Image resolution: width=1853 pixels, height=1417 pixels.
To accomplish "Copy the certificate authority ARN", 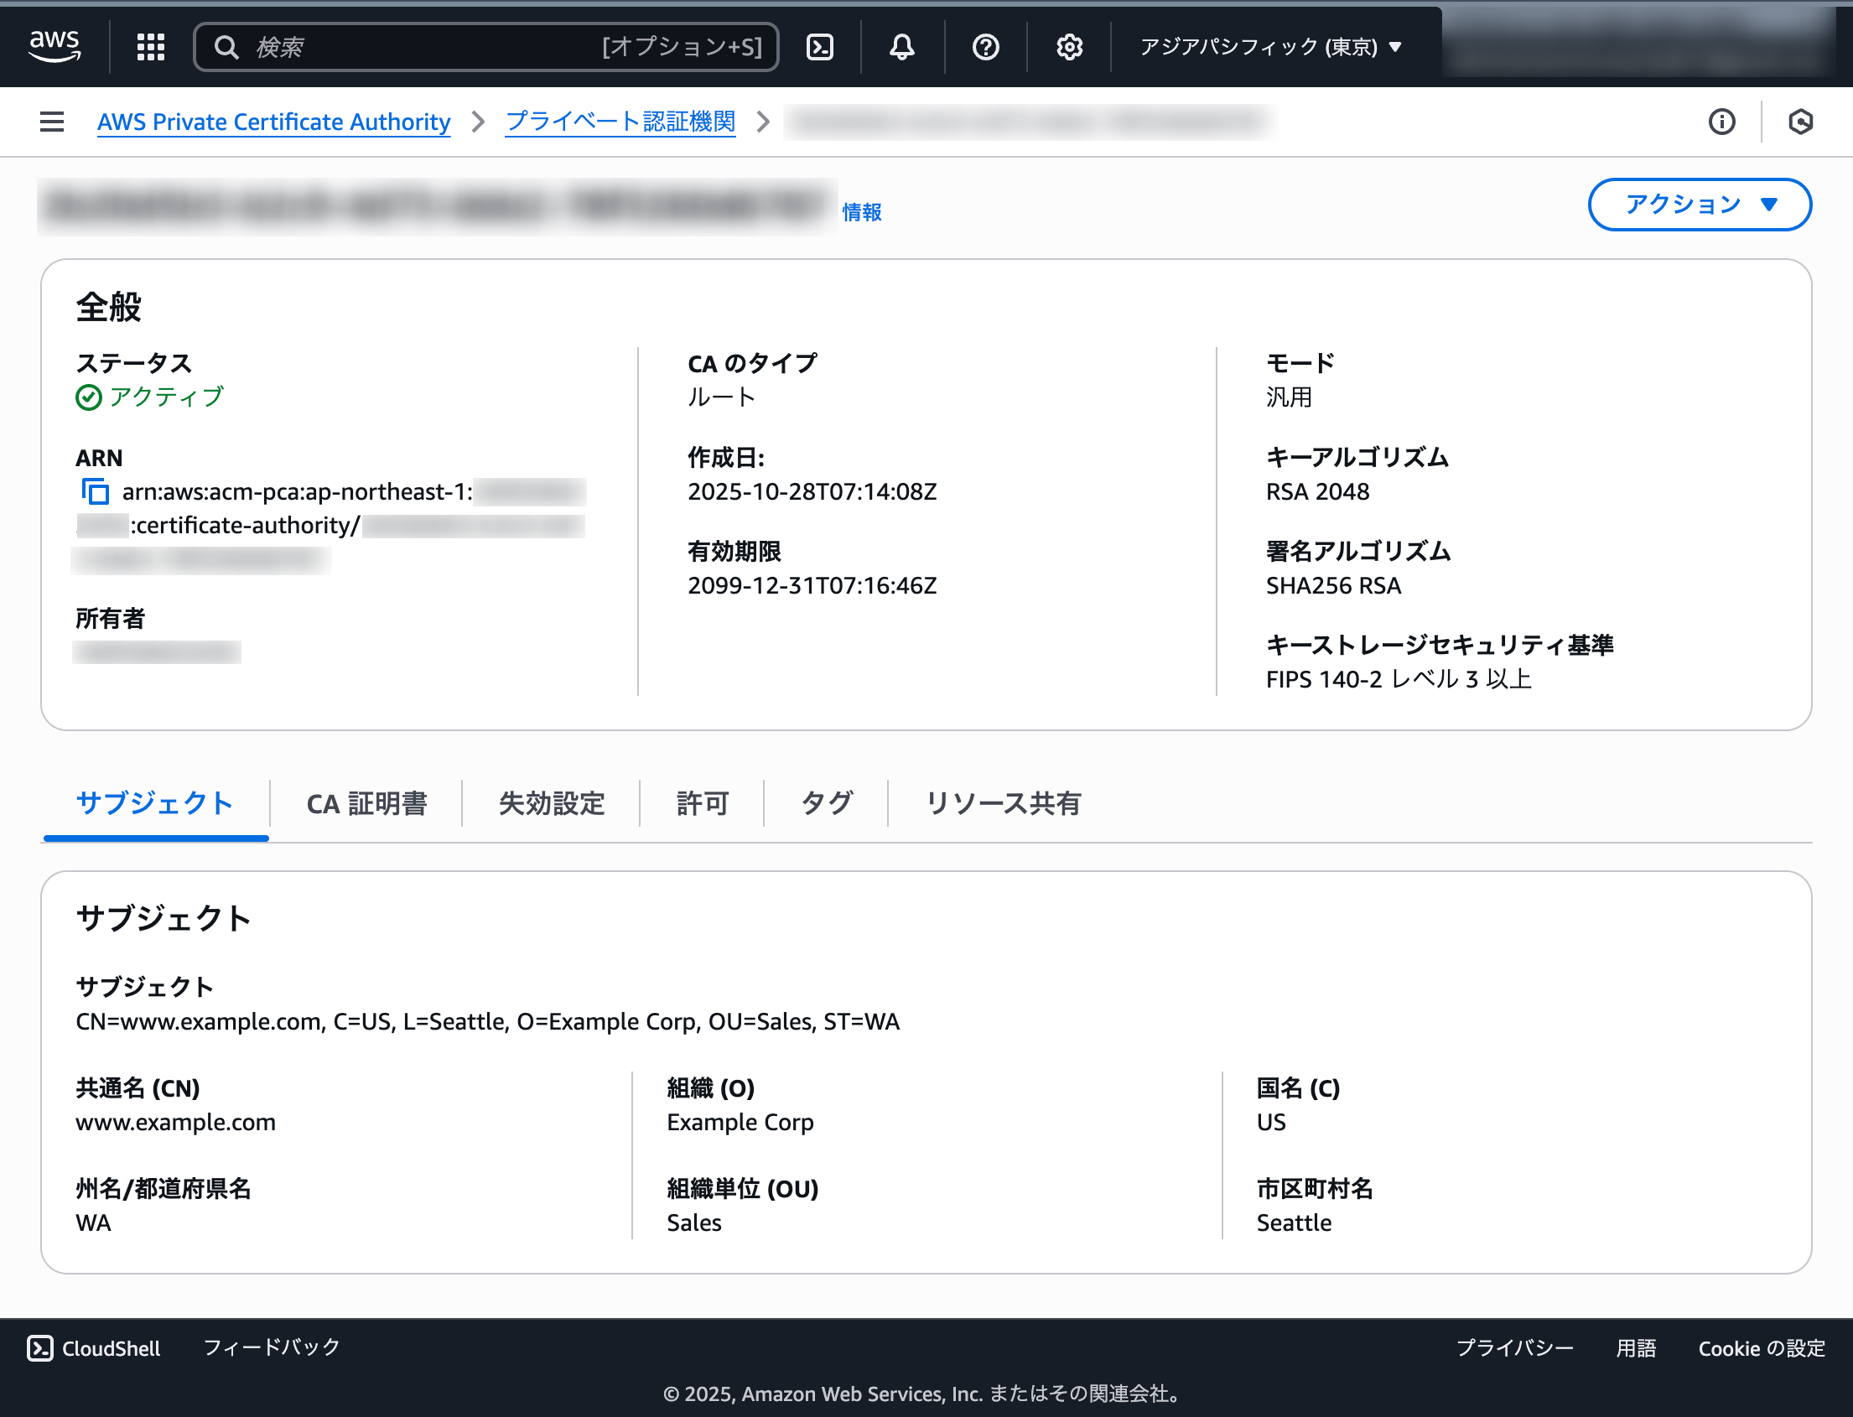I will click(x=95, y=491).
